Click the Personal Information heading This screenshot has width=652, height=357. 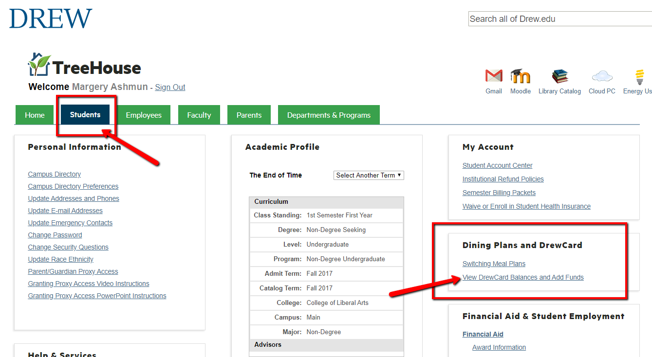[75, 147]
